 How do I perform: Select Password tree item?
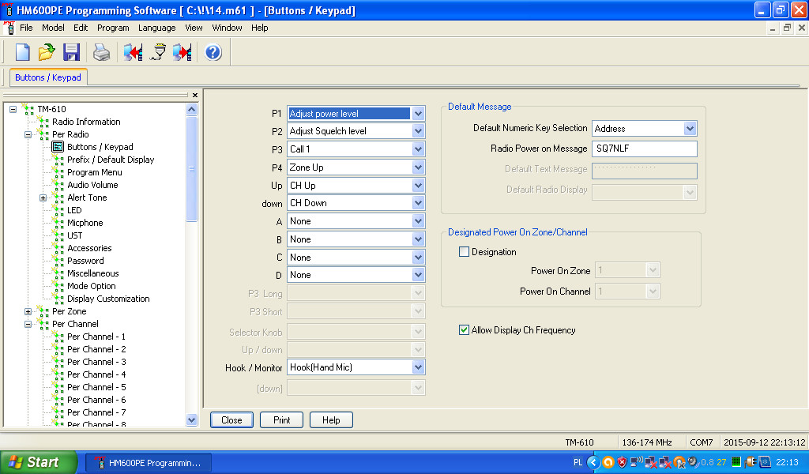(85, 261)
